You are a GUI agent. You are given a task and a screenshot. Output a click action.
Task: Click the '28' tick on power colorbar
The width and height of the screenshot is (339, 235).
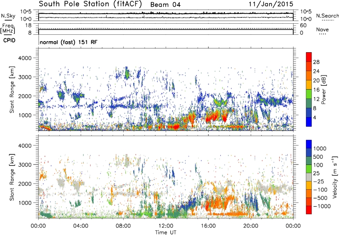[x=316, y=62]
